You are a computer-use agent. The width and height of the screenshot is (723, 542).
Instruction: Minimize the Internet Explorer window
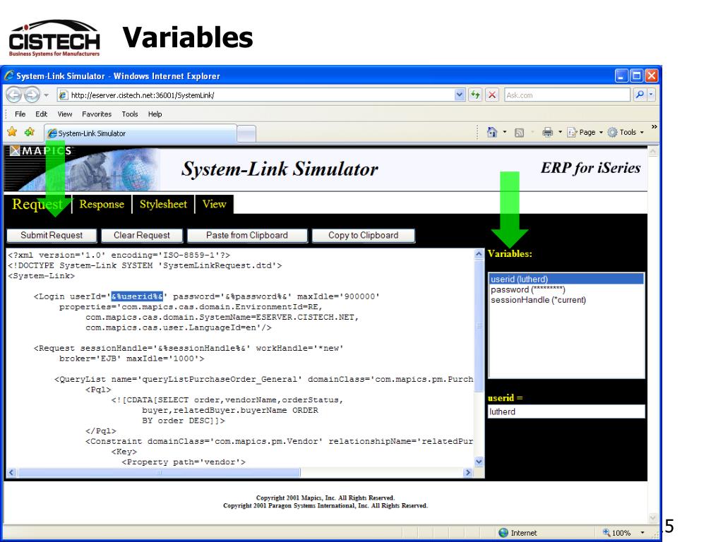click(621, 76)
